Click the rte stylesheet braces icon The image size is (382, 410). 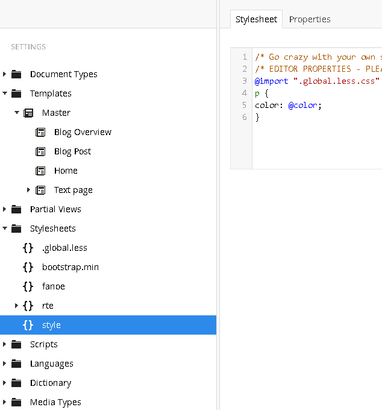click(28, 306)
